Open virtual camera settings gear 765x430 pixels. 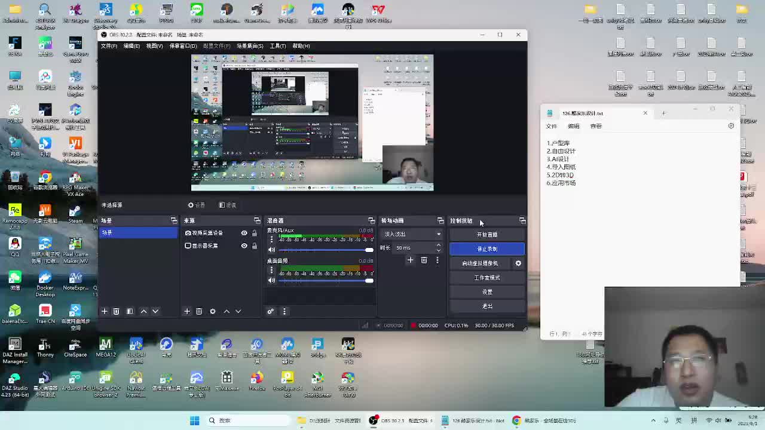coord(518,263)
